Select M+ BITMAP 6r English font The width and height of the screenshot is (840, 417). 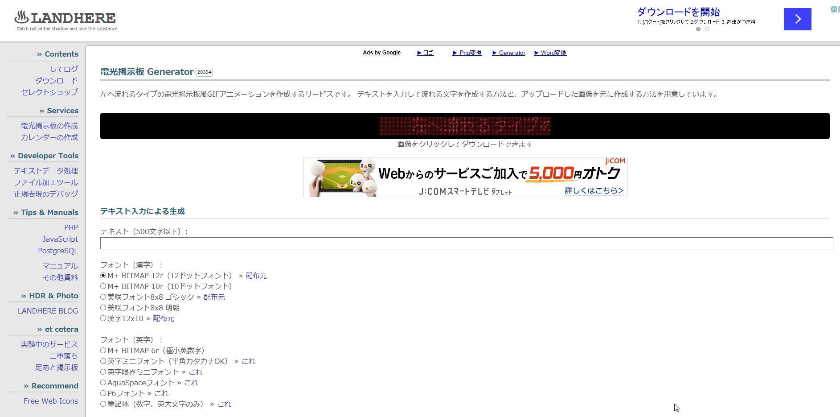(x=103, y=351)
